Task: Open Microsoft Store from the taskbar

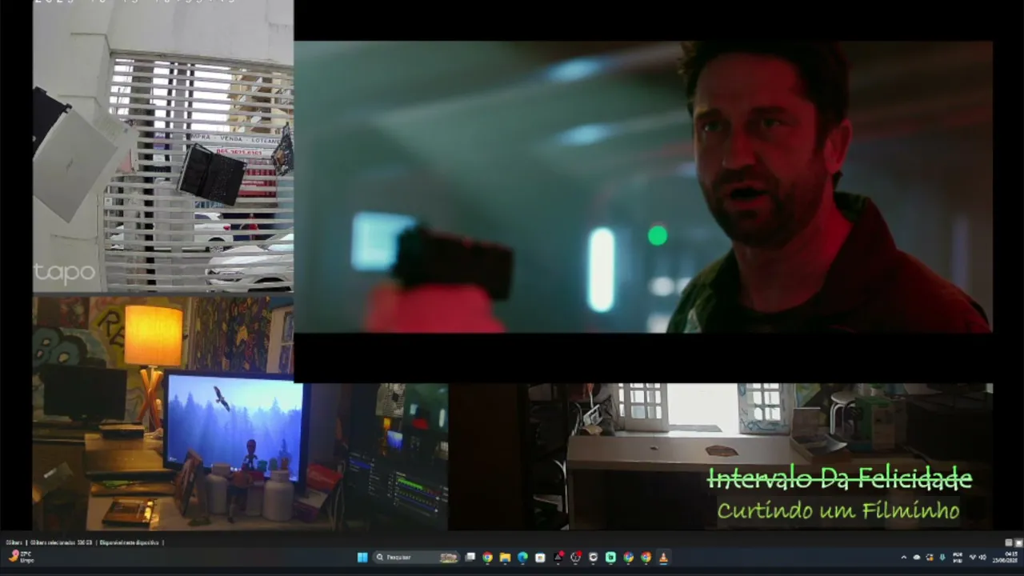Action: [x=540, y=558]
